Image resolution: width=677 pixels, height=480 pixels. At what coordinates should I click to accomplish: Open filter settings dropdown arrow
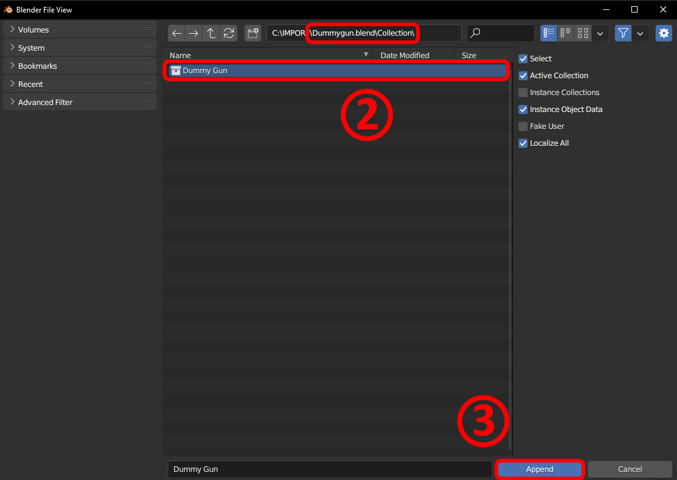640,33
